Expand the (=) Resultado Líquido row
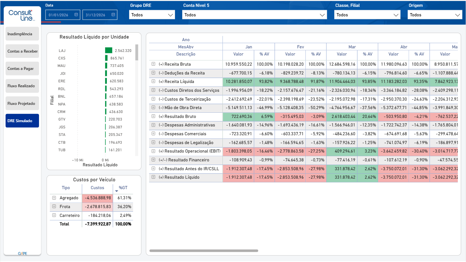The height and width of the screenshot is (262, 466). [x=153, y=177]
